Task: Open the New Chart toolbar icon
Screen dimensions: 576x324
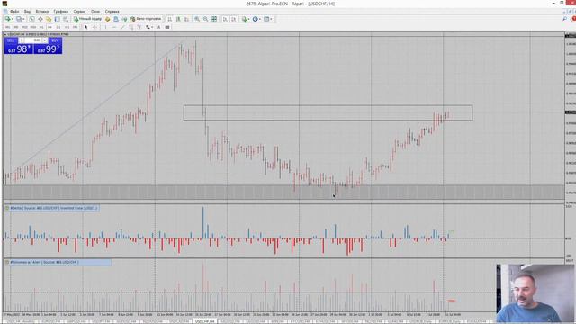Action: pos(7,19)
